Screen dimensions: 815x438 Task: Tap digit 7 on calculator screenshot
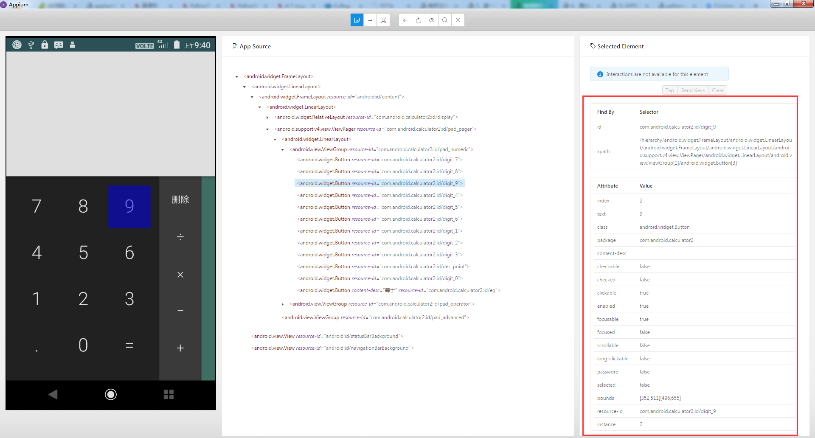pyautogui.click(x=37, y=206)
